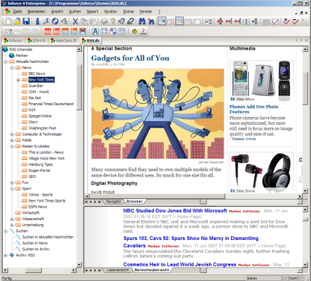Open 'NBC Studied Dow Jones Bid With Microsoft' headline
The image size is (311, 281).
175,210
